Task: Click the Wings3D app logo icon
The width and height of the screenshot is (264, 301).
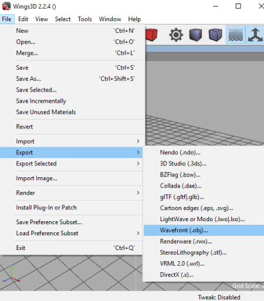Action: pyautogui.click(x=6, y=6)
